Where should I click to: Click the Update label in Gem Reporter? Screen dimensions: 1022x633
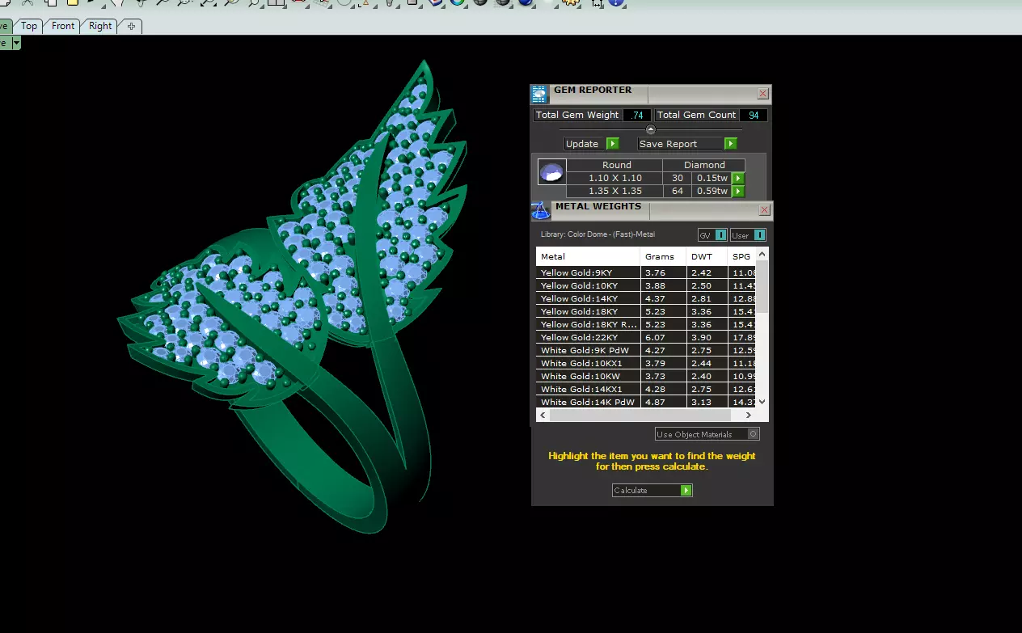pyautogui.click(x=582, y=144)
